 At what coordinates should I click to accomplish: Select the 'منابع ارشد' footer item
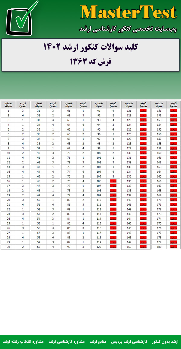coord(98,341)
